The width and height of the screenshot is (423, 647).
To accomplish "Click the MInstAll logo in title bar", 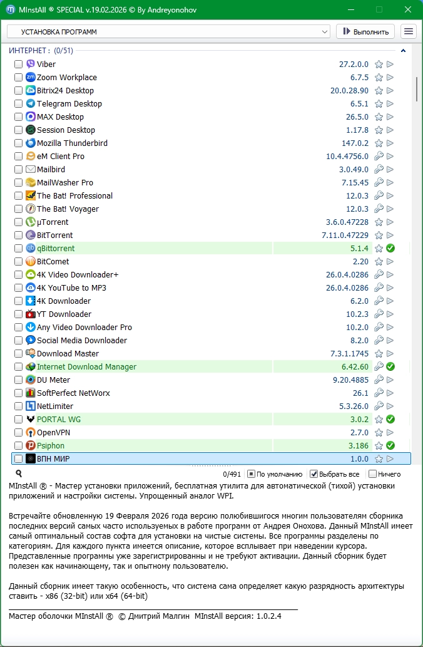I will pos(11,9).
